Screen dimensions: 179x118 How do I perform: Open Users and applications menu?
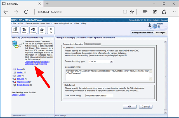(62, 23)
